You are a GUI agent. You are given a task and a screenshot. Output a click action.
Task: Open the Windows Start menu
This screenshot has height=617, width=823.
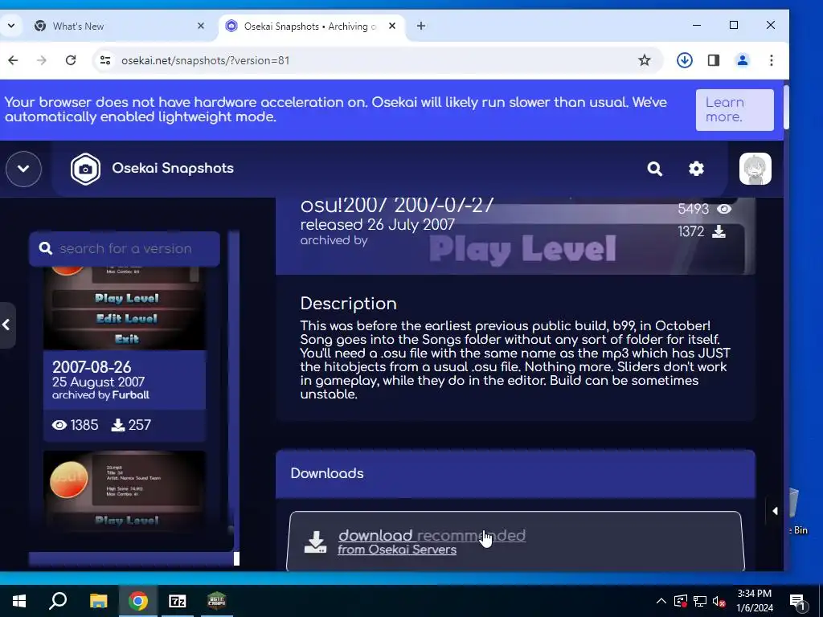[19, 601]
